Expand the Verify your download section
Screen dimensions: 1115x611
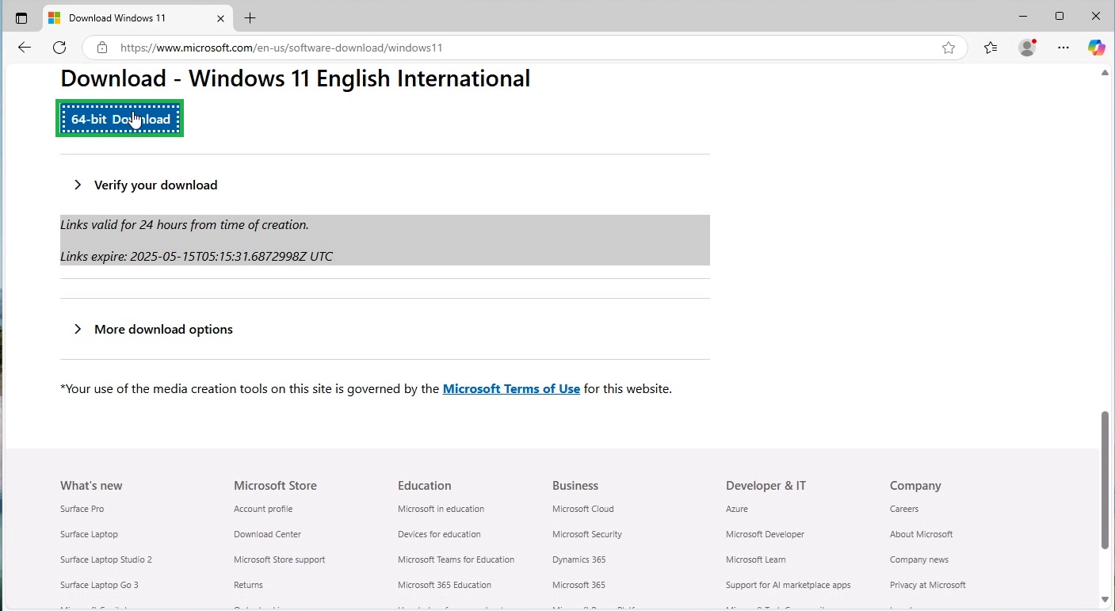[155, 185]
